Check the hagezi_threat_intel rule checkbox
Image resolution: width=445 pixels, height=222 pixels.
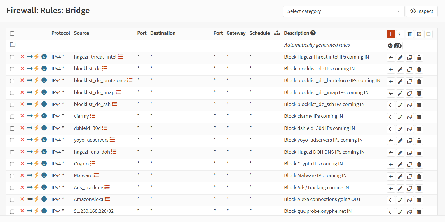point(12,57)
